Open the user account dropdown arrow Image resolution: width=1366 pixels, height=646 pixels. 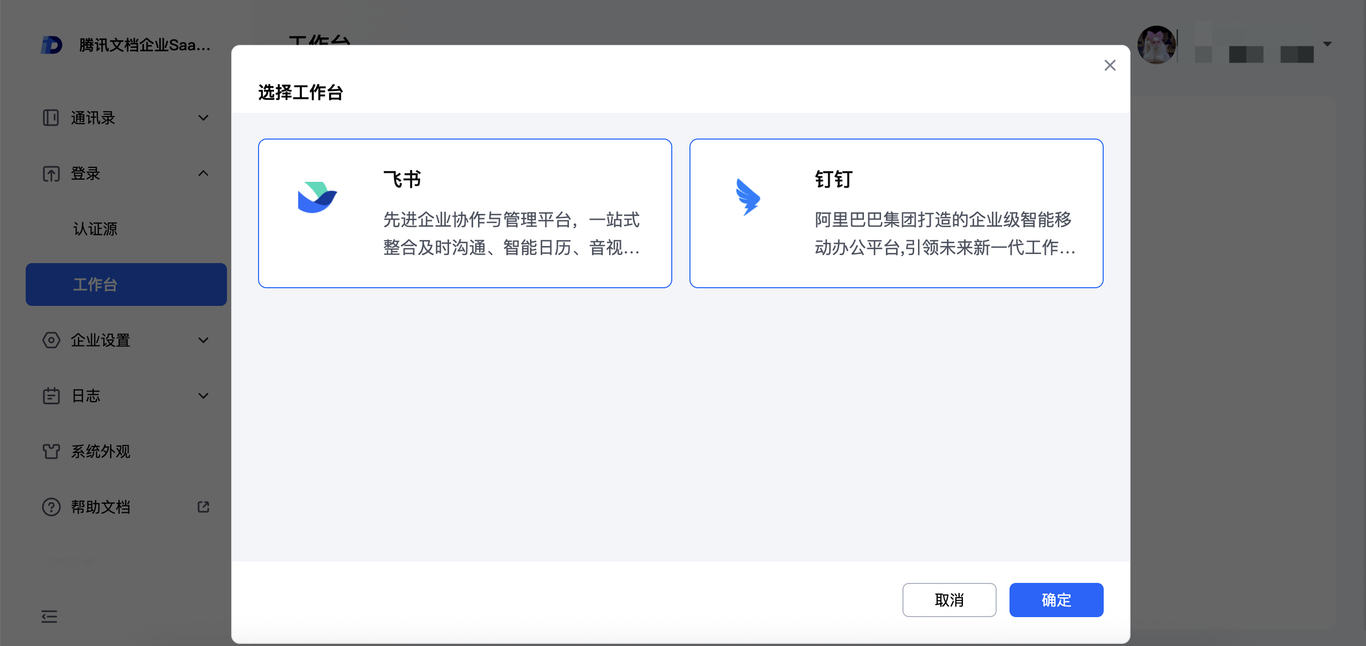click(x=1327, y=44)
